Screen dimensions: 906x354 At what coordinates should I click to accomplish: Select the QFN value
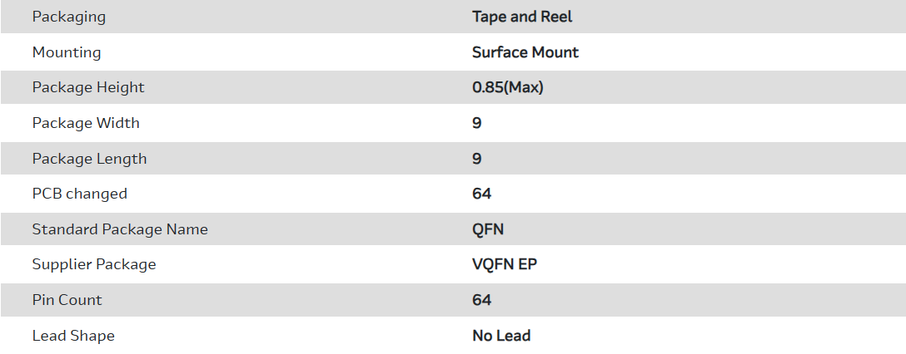[488, 229]
